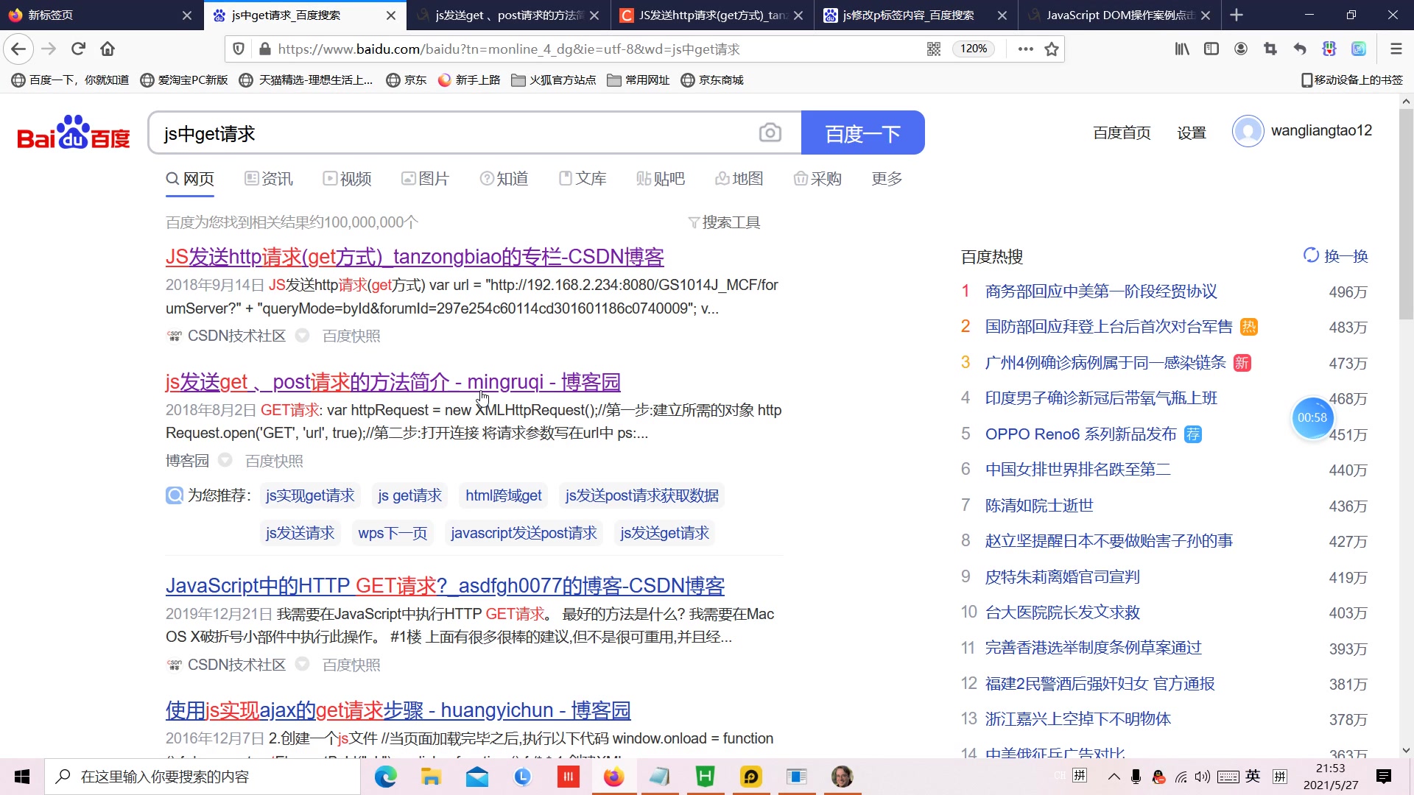This screenshot has width=1414, height=795.
Task: Open 移动设备上的书签 folder
Action: pos(1352,79)
